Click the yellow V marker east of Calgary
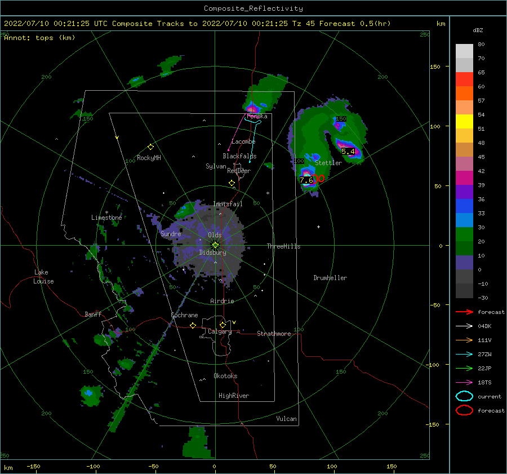 (x=234, y=322)
